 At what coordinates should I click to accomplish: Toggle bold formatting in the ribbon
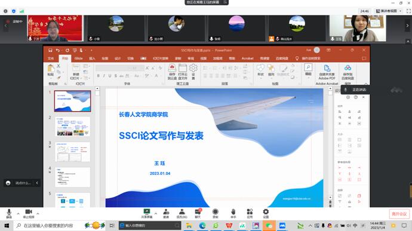click(x=99, y=76)
